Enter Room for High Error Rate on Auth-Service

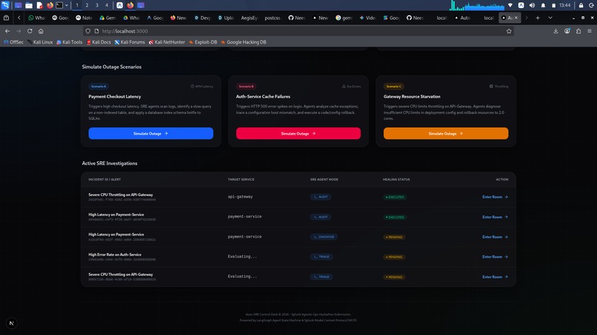coord(495,257)
